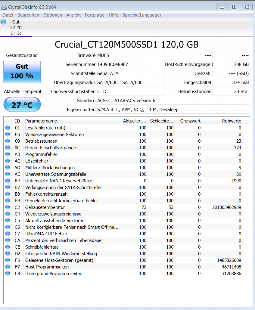Click the 'UltraDMA-CRC-Fehler' parameter name

(46, 234)
